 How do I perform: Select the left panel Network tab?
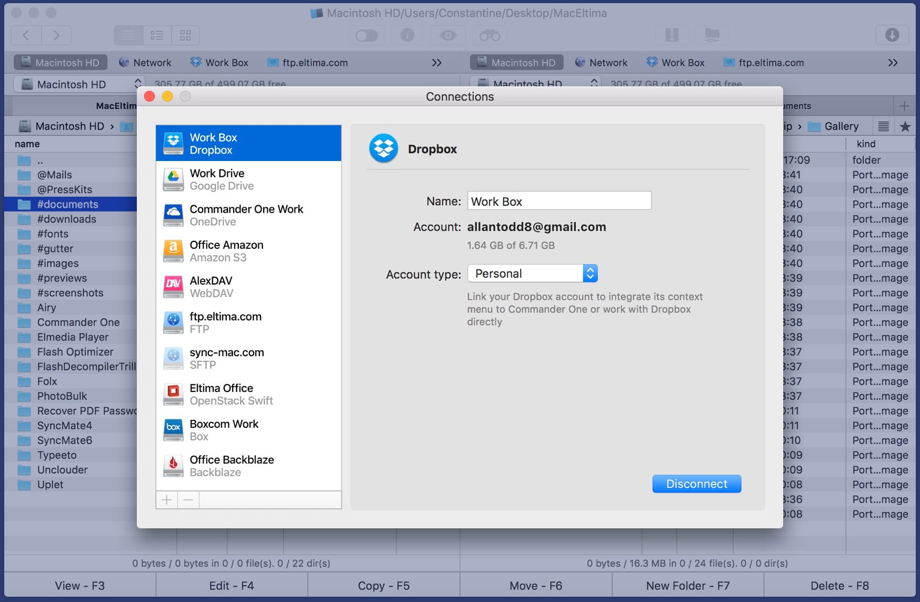click(x=145, y=63)
